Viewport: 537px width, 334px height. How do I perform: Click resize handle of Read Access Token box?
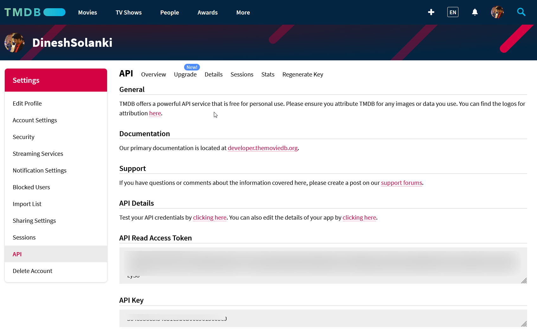click(x=524, y=281)
